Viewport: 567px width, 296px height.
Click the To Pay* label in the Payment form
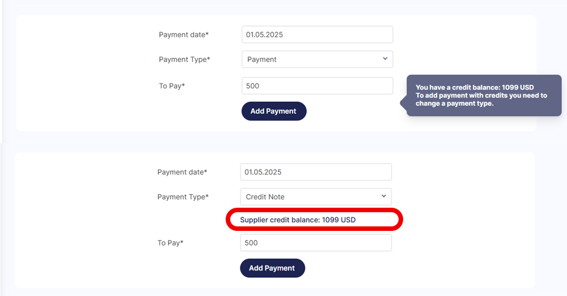point(172,86)
